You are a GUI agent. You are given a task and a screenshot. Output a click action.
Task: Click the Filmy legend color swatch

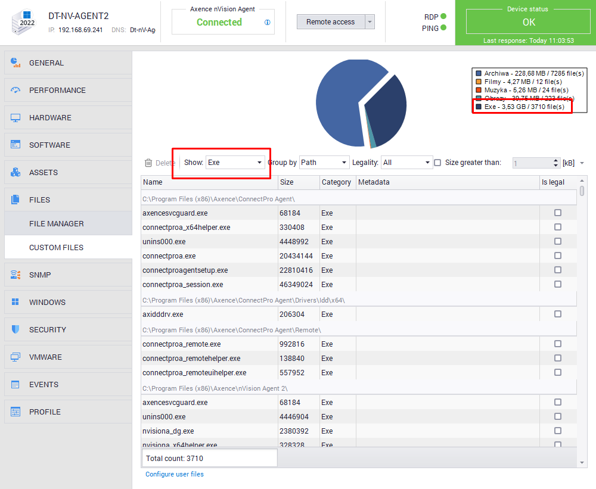click(x=479, y=82)
